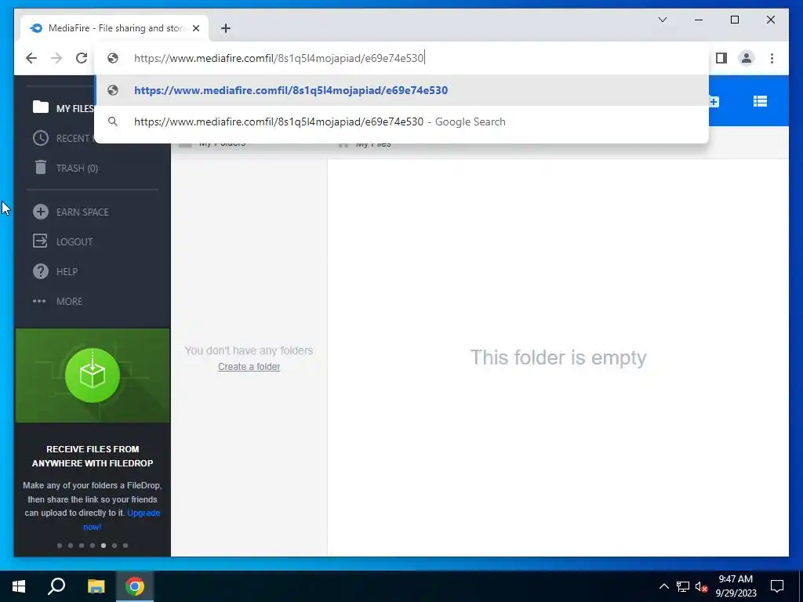Go back with the browser back arrow
Image resolution: width=803 pixels, height=602 pixels.
coord(31,58)
